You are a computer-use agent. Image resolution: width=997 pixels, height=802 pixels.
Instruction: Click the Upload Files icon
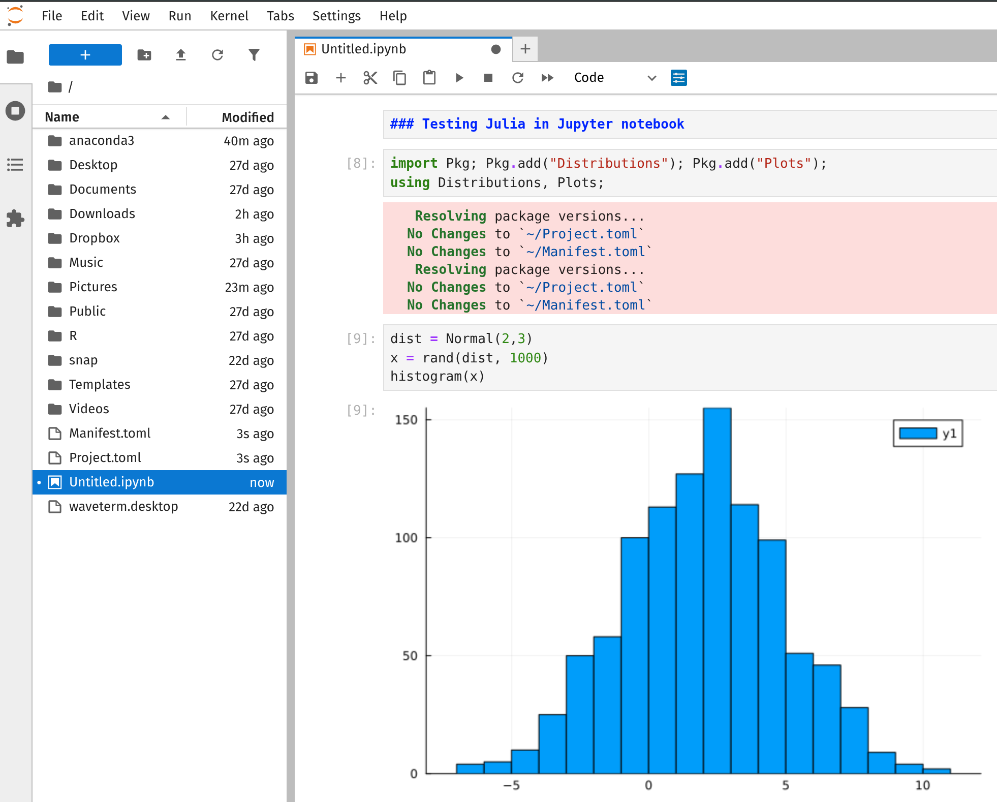point(181,55)
